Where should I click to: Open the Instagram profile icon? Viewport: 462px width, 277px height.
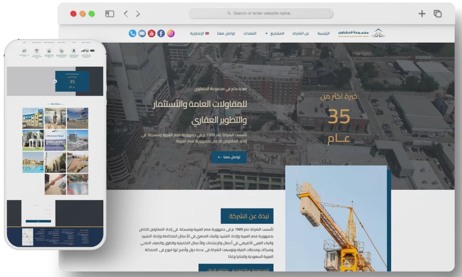[171, 33]
